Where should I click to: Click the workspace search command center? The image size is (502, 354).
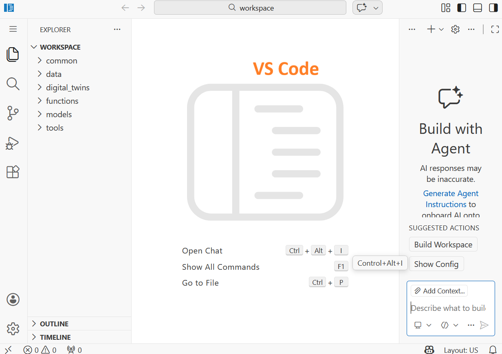pyautogui.click(x=250, y=8)
